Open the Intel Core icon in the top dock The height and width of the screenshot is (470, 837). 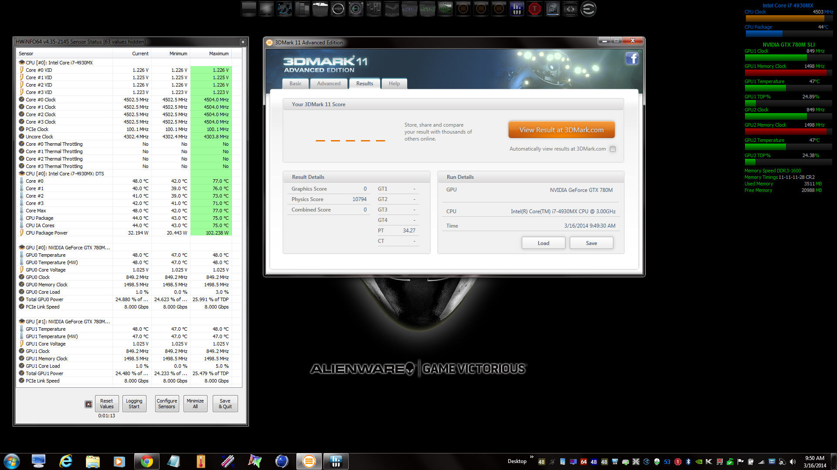tap(552, 9)
